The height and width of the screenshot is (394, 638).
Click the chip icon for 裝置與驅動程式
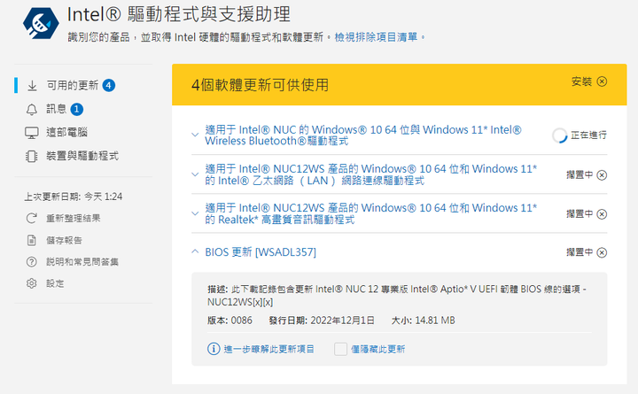click(x=32, y=156)
